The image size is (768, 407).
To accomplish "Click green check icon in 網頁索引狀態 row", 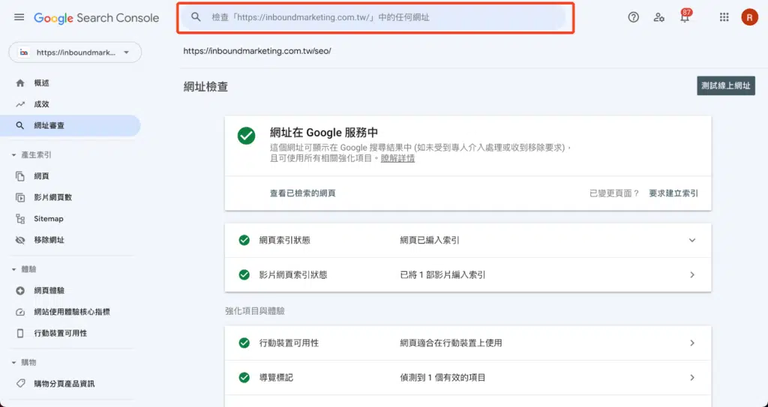I will point(244,241).
